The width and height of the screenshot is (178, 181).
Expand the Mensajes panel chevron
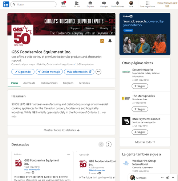pyautogui.click(x=173, y=178)
